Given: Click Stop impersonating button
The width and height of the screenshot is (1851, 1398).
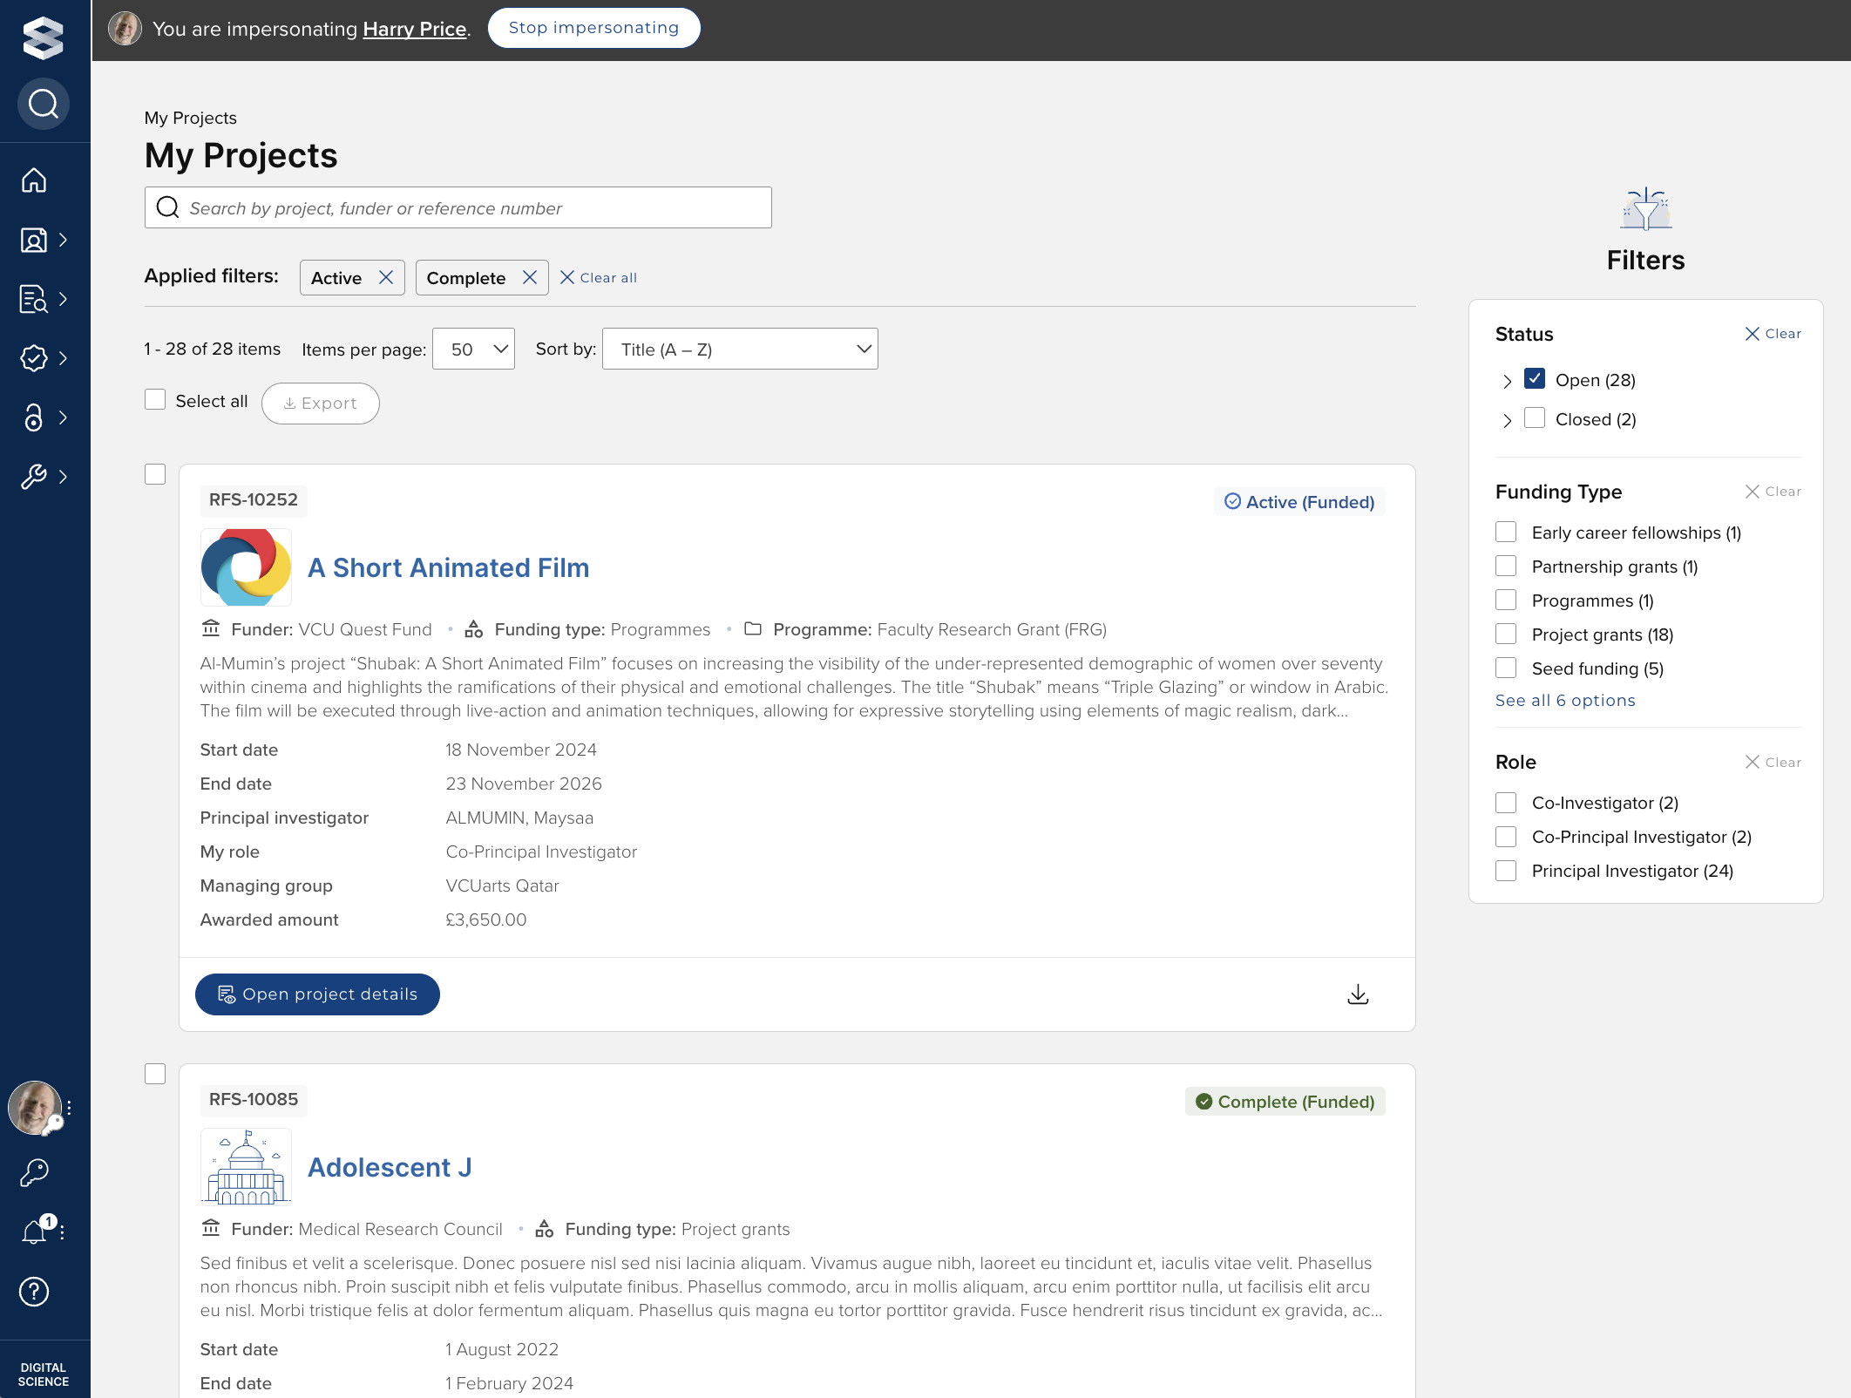Looking at the screenshot, I should pyautogui.click(x=593, y=28).
